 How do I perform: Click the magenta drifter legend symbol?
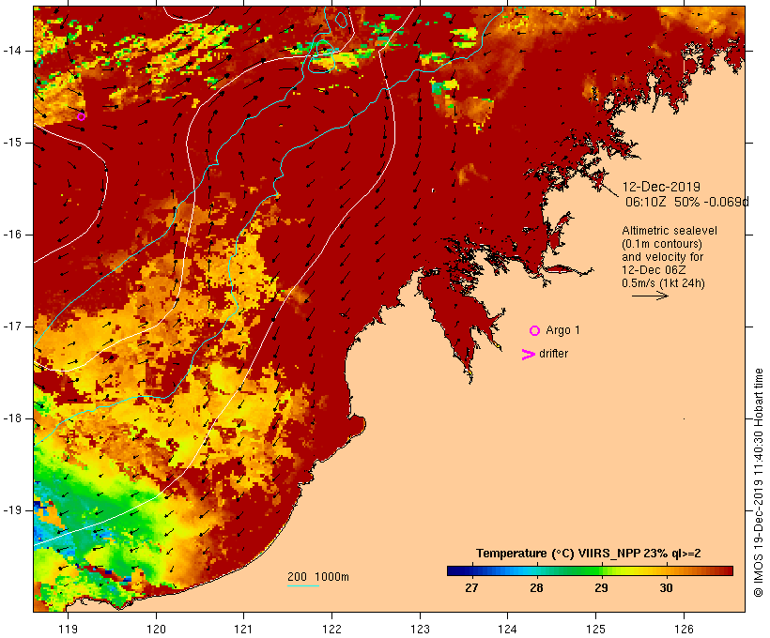pos(528,355)
